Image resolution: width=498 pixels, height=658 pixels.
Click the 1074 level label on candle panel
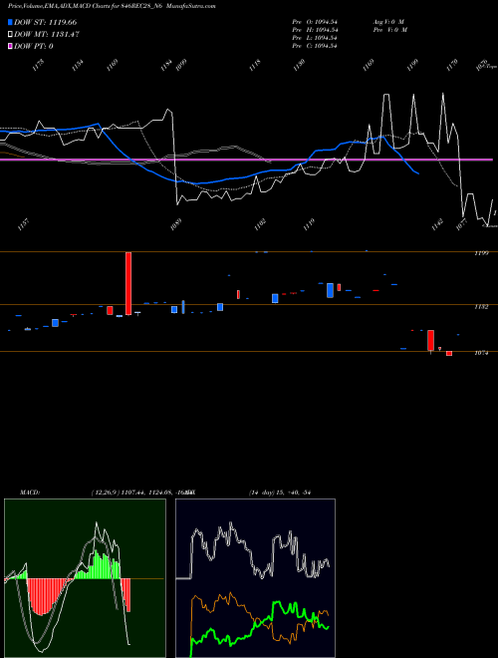(x=481, y=353)
